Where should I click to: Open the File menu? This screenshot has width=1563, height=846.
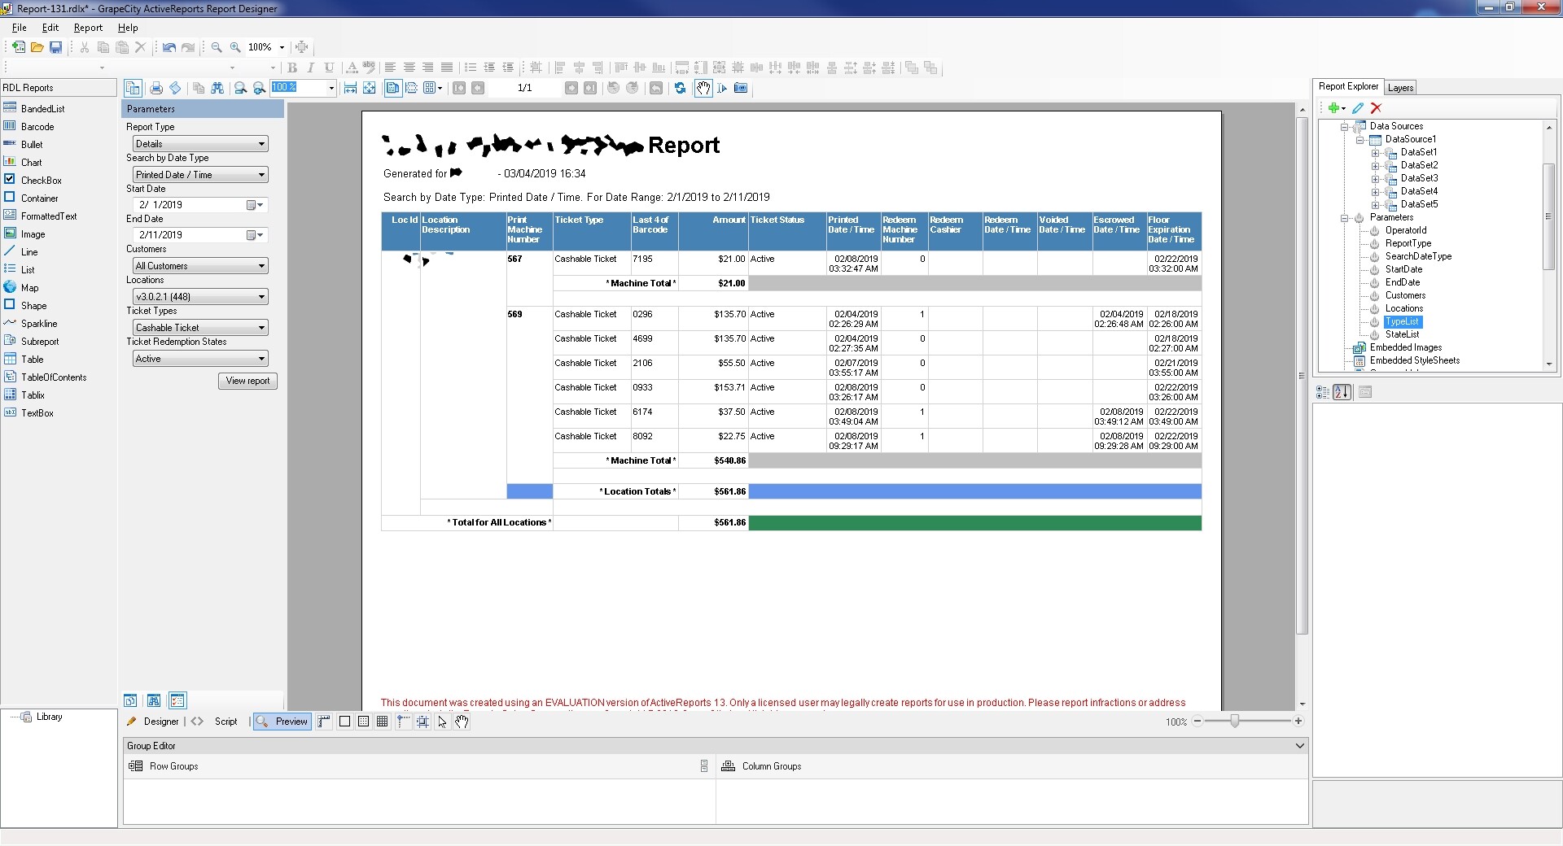[19, 28]
